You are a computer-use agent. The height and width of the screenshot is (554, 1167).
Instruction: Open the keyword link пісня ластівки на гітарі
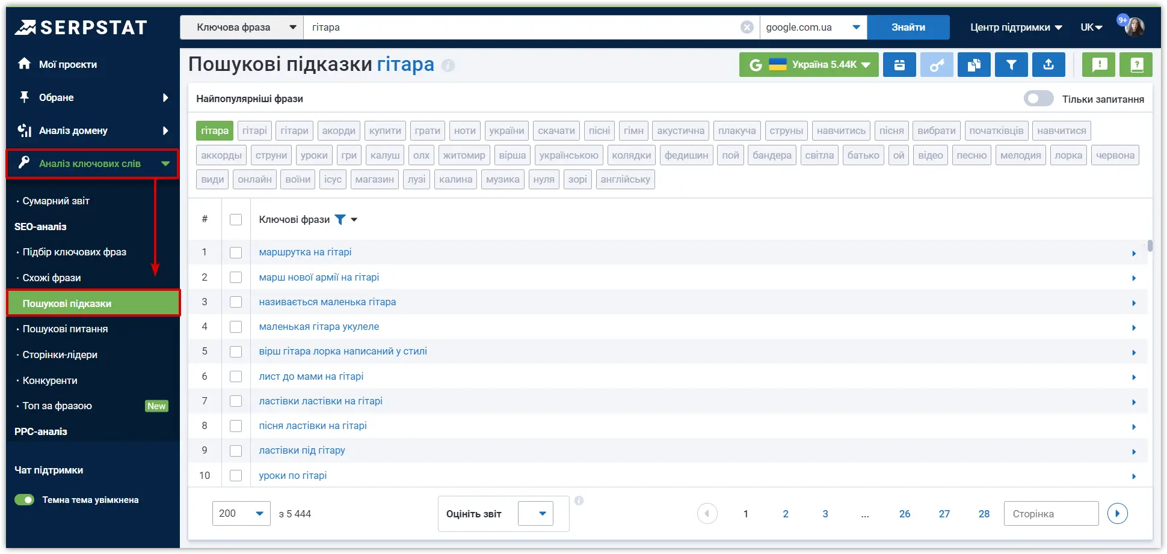(313, 425)
